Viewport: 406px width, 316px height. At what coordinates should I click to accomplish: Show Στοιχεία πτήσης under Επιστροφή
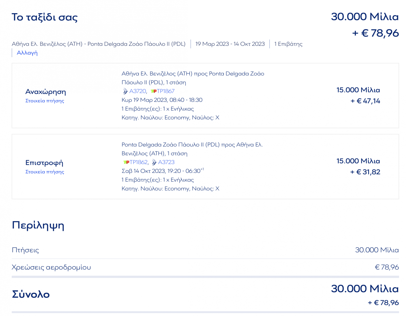(x=45, y=172)
